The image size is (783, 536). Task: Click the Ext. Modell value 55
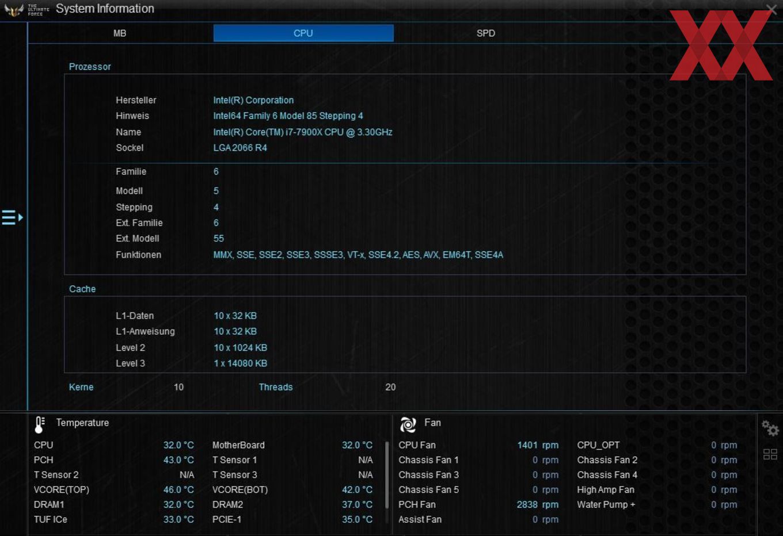219,239
